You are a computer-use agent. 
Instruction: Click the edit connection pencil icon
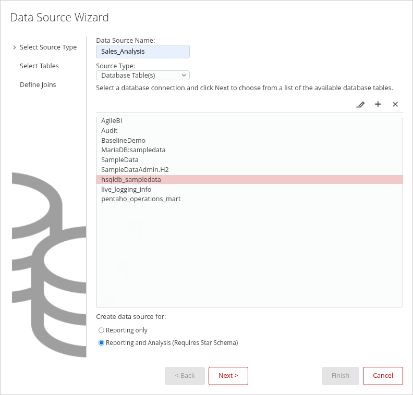point(360,104)
